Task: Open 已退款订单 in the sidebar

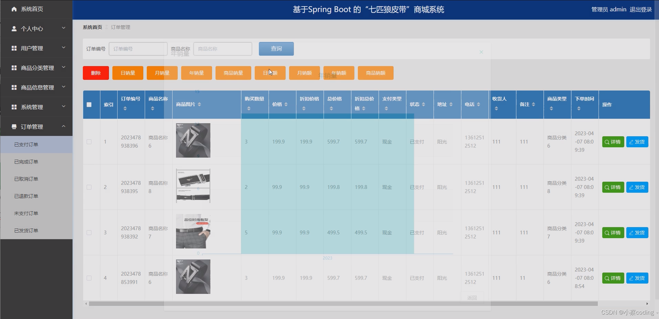Action: [x=36, y=196]
